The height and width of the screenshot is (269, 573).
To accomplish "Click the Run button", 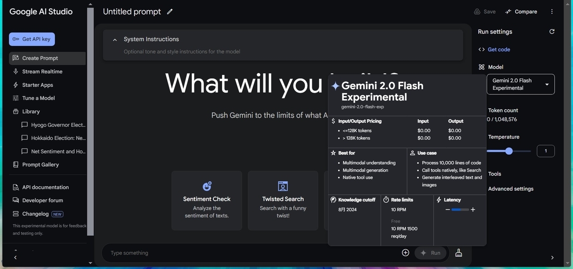I will click(430, 253).
